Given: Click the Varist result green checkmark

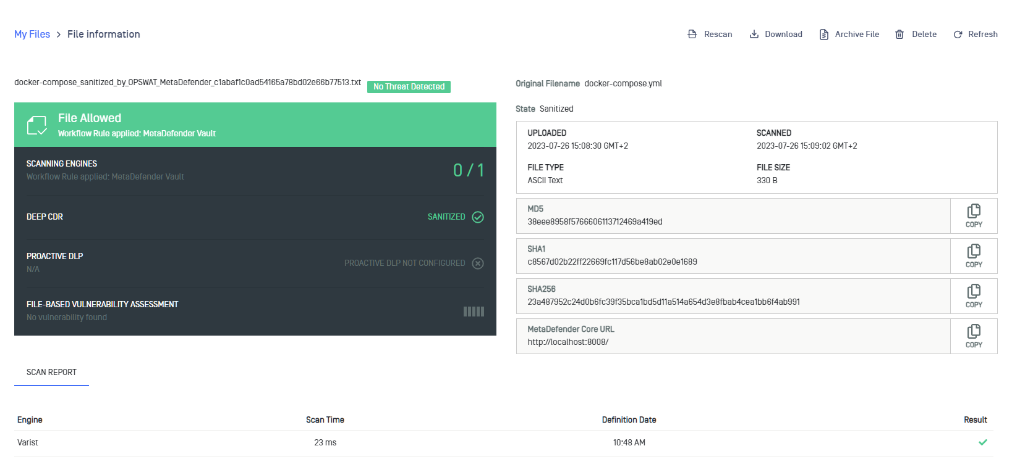Looking at the screenshot, I should coord(983,442).
